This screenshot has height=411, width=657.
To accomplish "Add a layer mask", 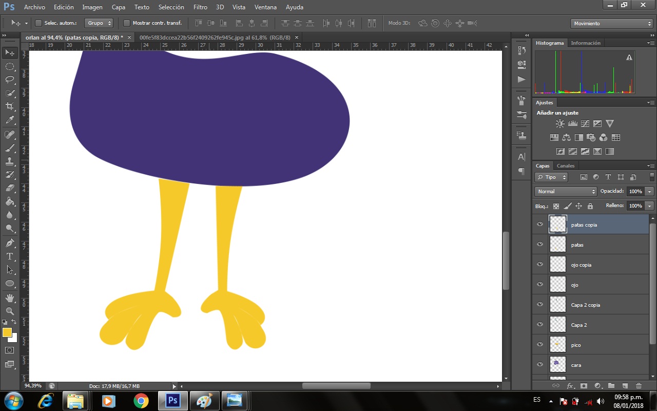I will (x=584, y=385).
